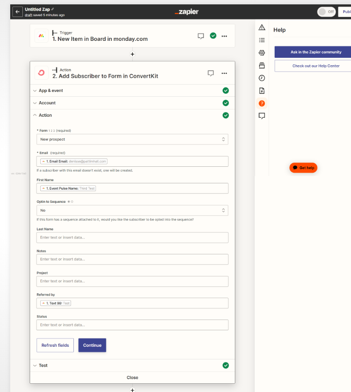Add a step below the action card
This screenshot has width=351, height=392.
pos(132,390)
